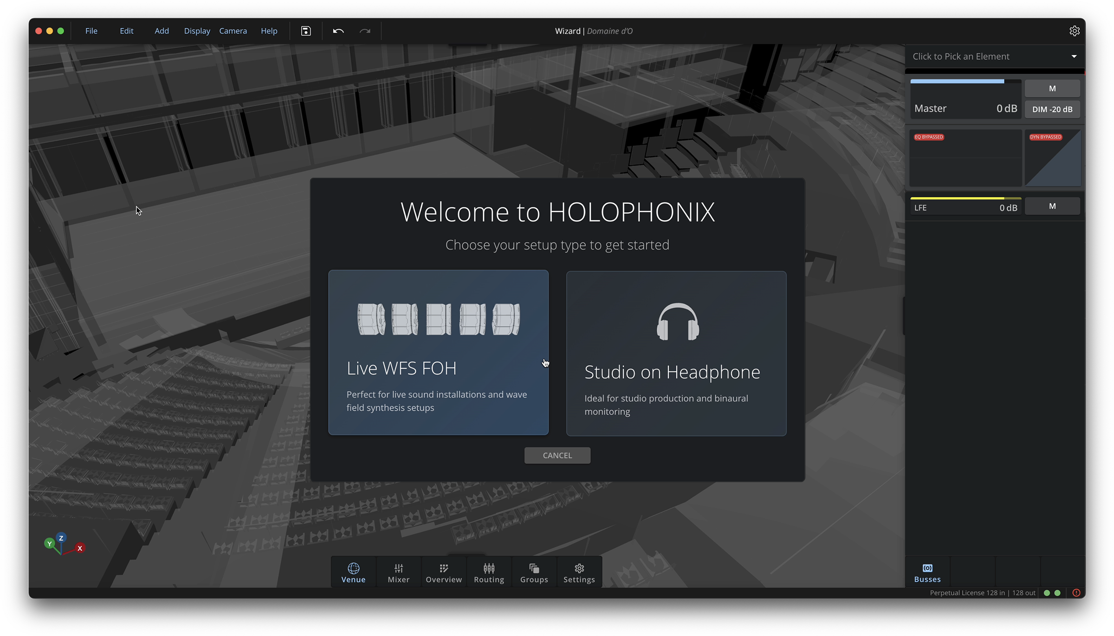The width and height of the screenshot is (1114, 636).
Task: Choose the Live WFS FOH setup card
Action: (x=438, y=353)
